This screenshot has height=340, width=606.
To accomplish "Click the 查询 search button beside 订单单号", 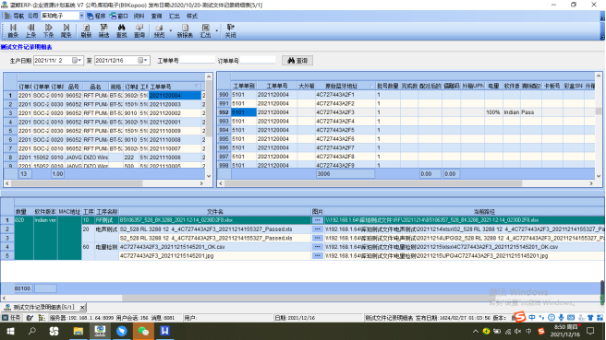I will coord(297,61).
